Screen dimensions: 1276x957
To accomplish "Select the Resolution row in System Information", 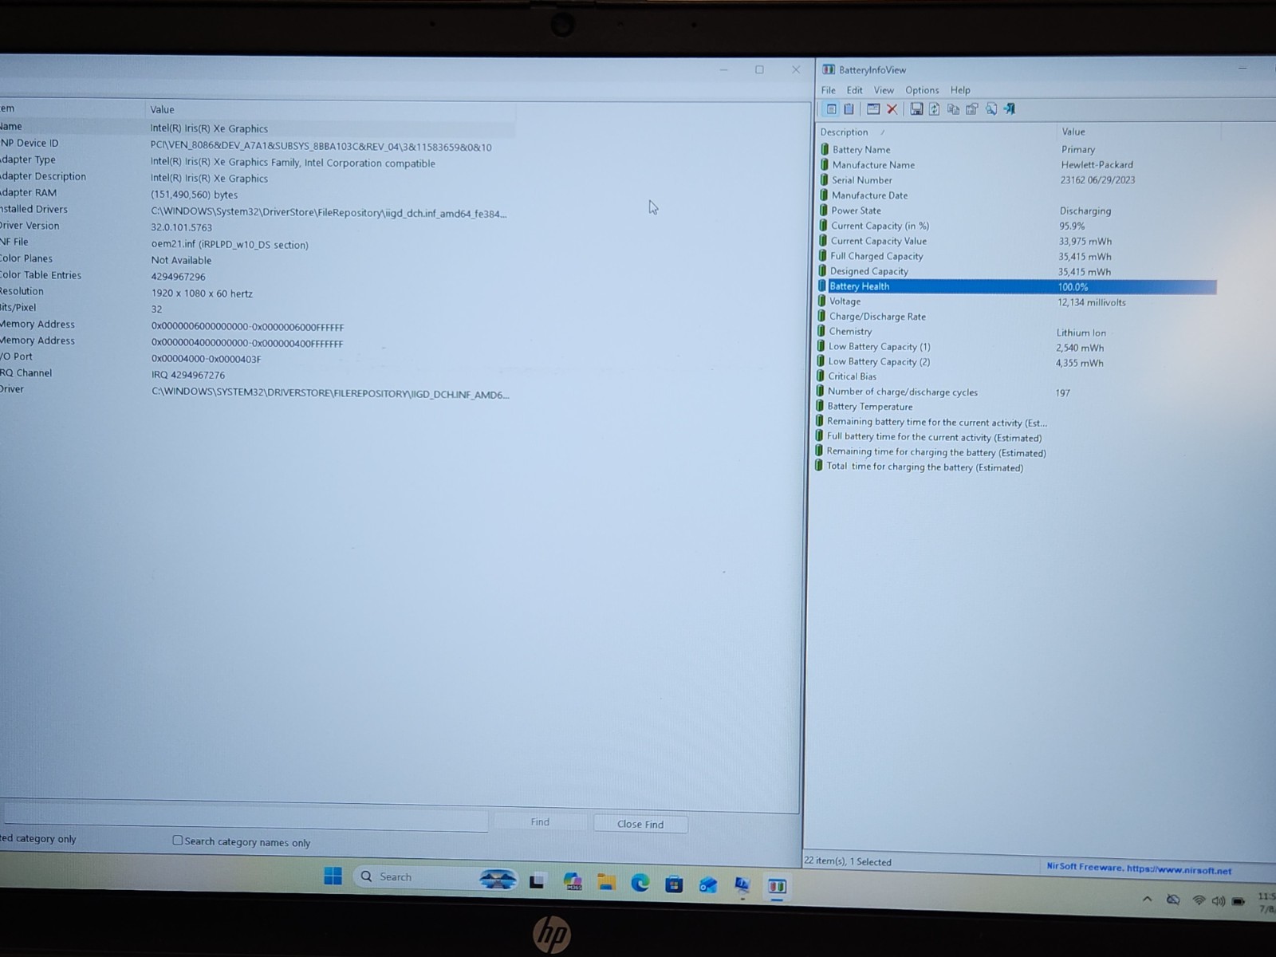I will pos(257,293).
